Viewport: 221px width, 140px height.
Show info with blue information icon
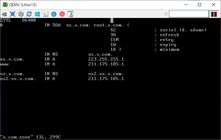tap(54, 14)
